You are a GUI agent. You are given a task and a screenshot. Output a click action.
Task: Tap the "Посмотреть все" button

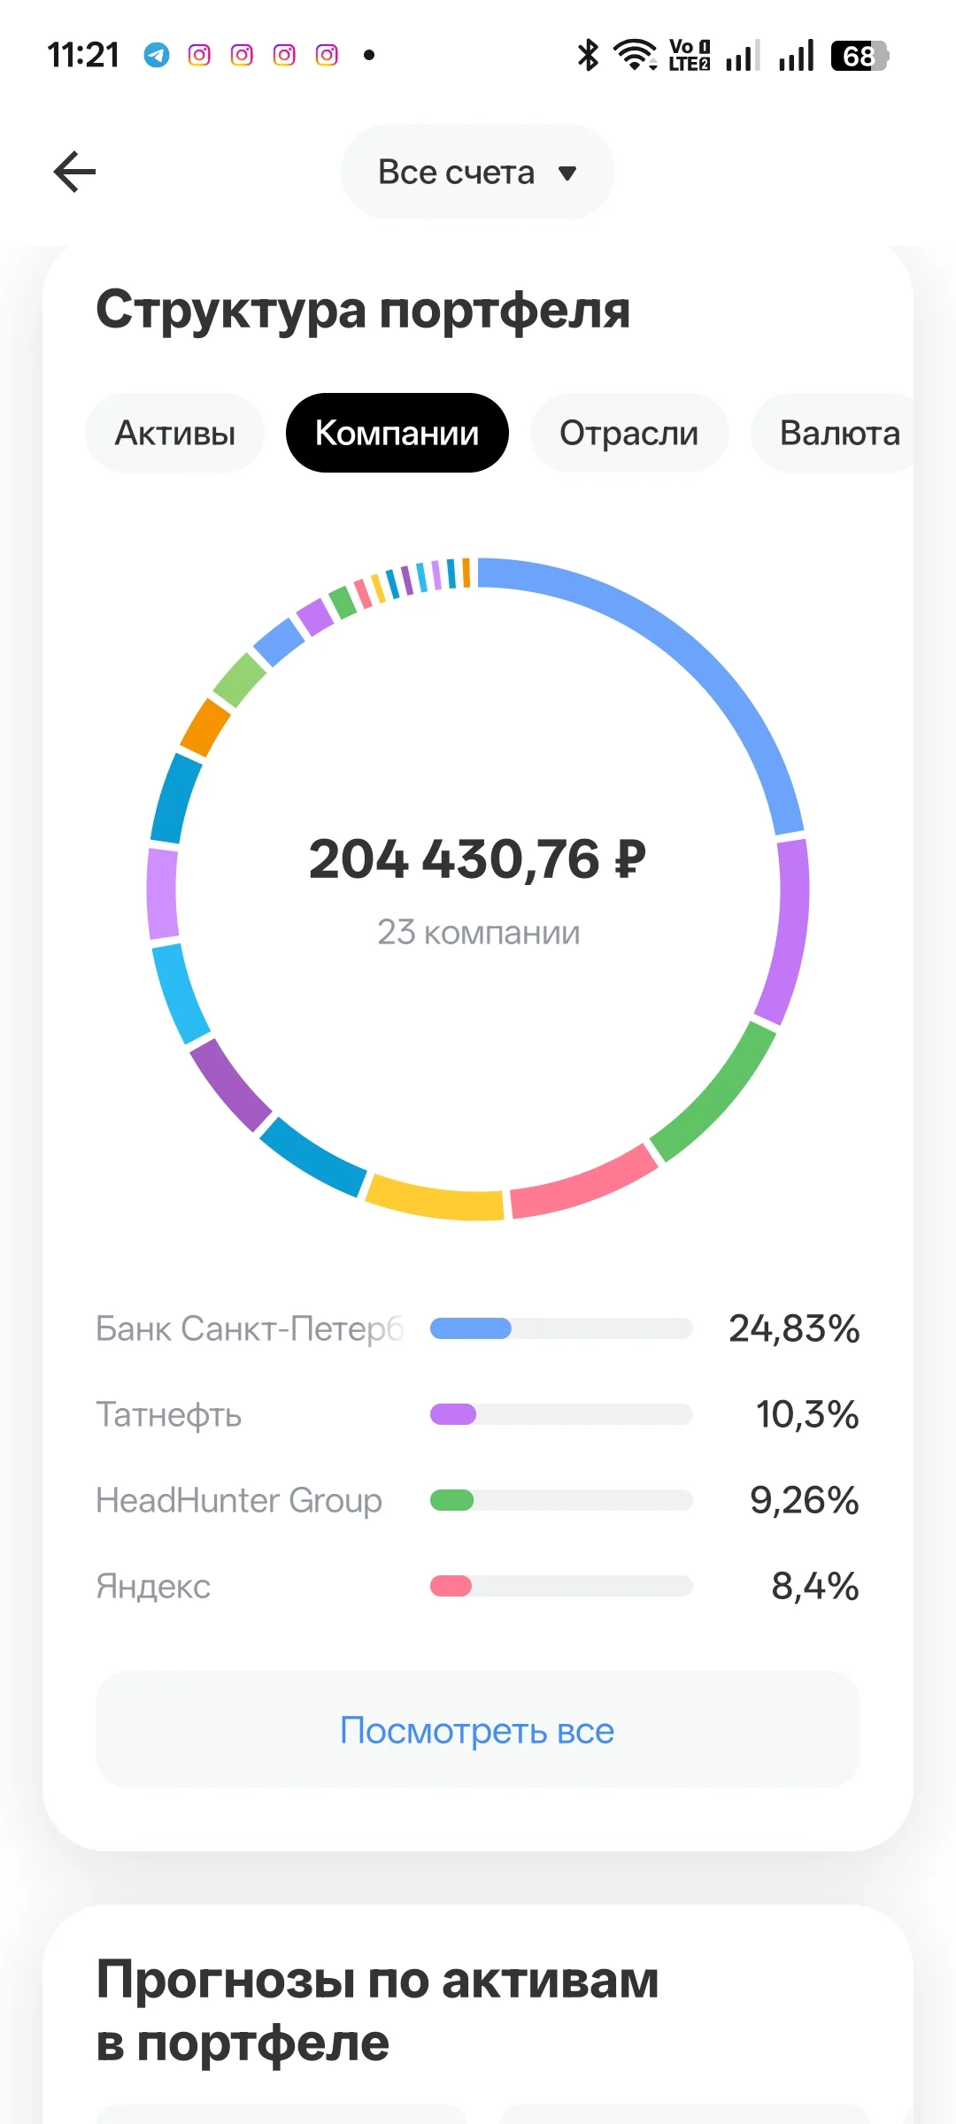tap(478, 1730)
